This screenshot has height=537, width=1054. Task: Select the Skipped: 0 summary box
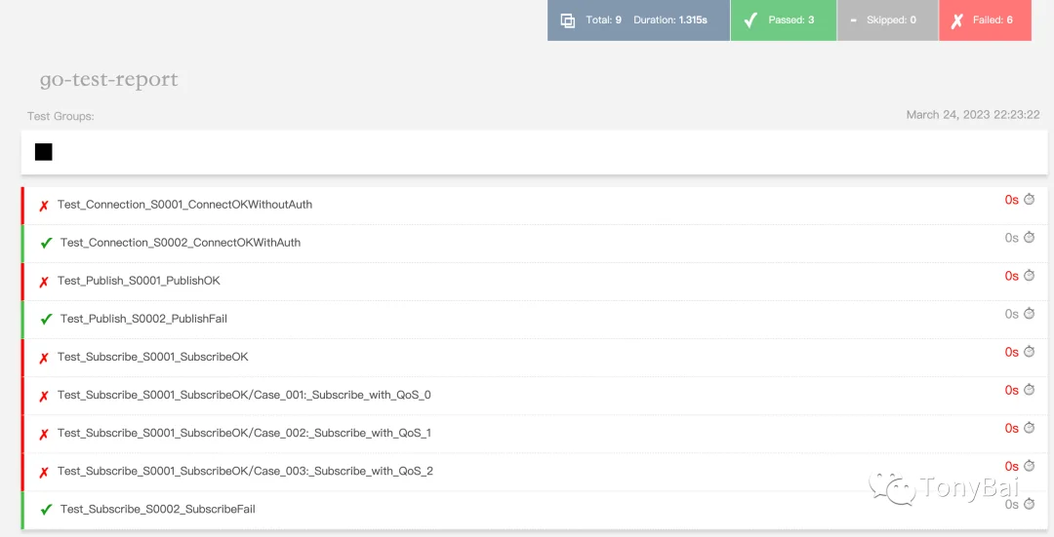coord(887,20)
